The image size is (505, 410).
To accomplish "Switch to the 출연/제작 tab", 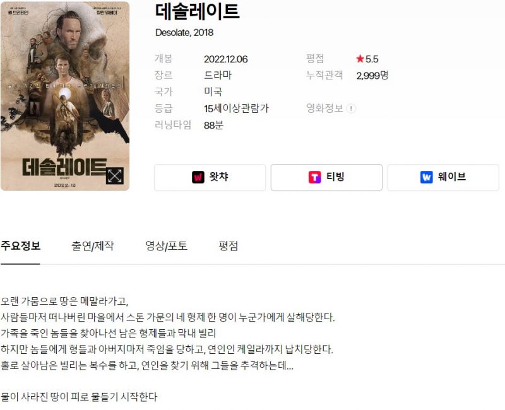I will pos(93,246).
